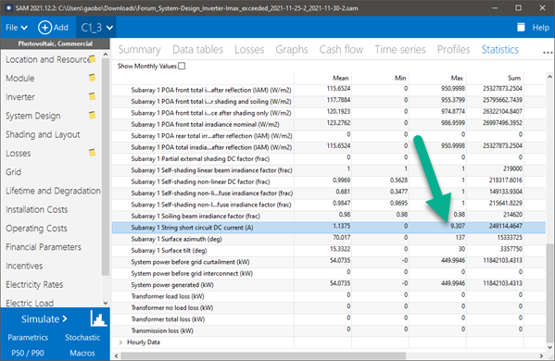Click the Simulate button
This screenshot has width=555, height=361.
click(44, 319)
